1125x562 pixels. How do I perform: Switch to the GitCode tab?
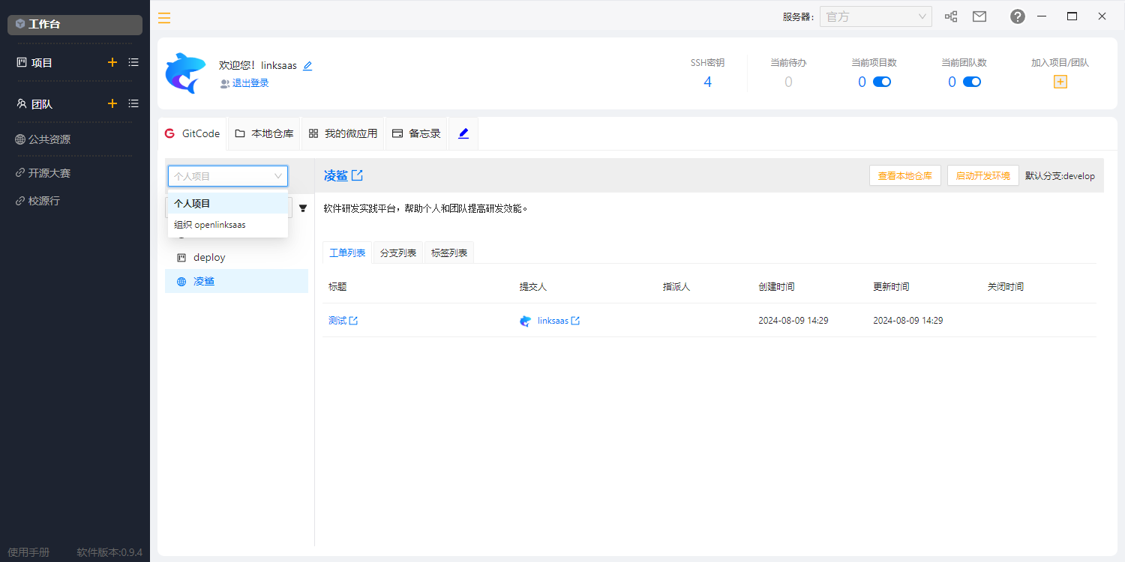point(193,133)
